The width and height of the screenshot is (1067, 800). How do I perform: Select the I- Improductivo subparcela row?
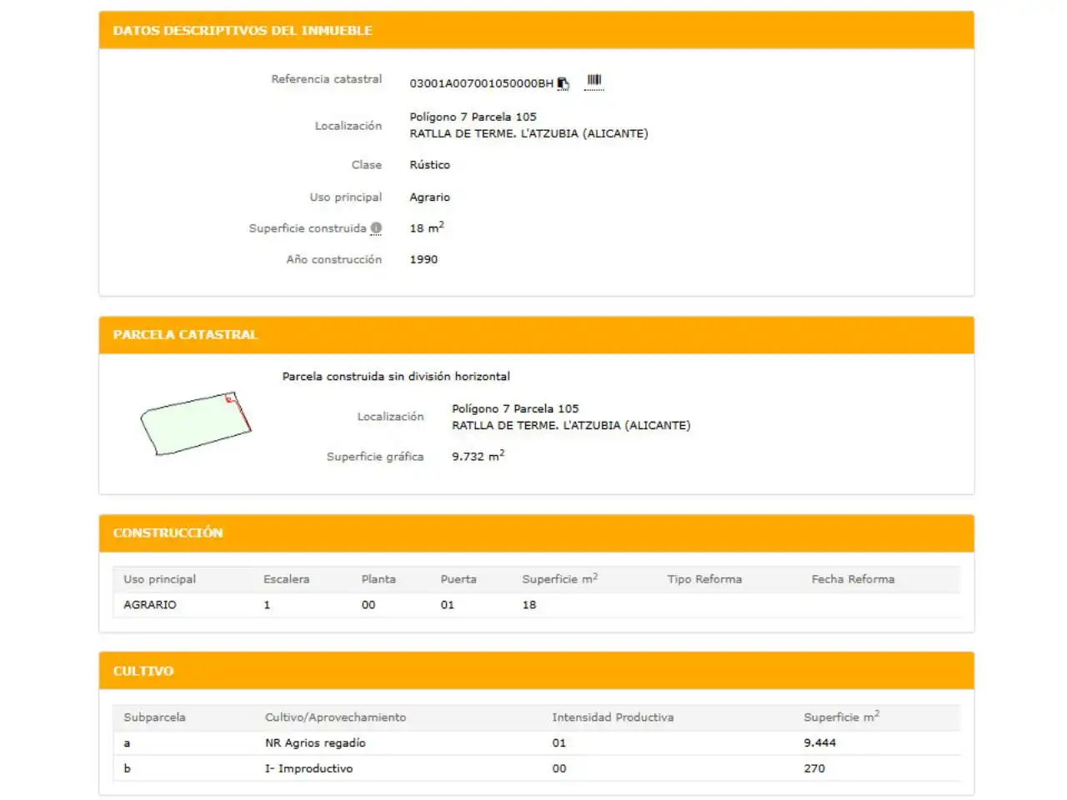coord(537,768)
